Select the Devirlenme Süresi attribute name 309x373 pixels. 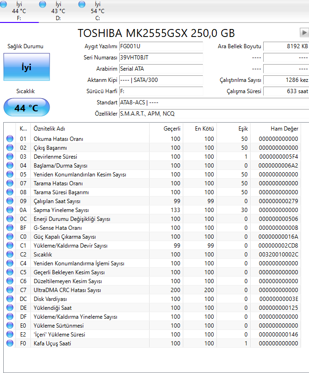55,157
